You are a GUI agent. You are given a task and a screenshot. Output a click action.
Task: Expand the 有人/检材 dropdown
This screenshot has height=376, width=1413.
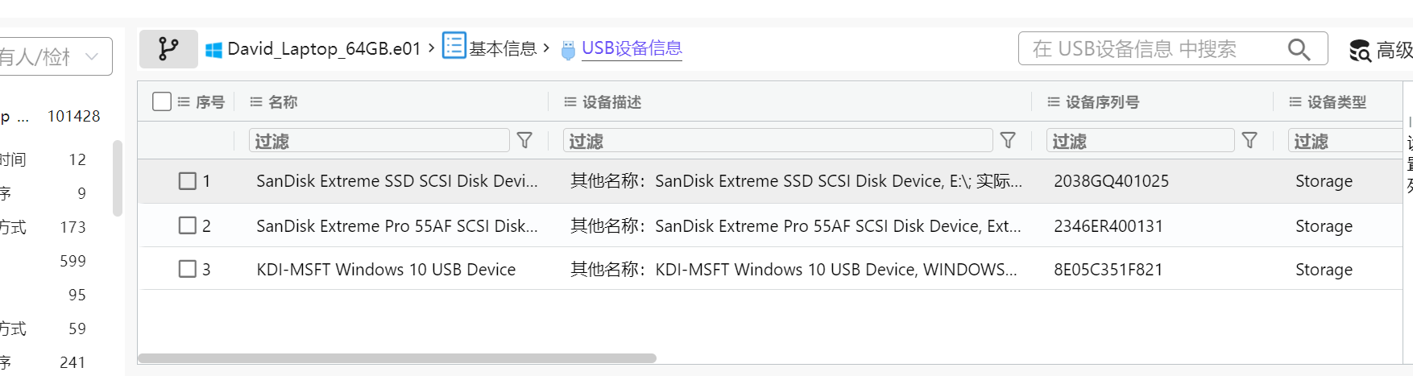91,56
